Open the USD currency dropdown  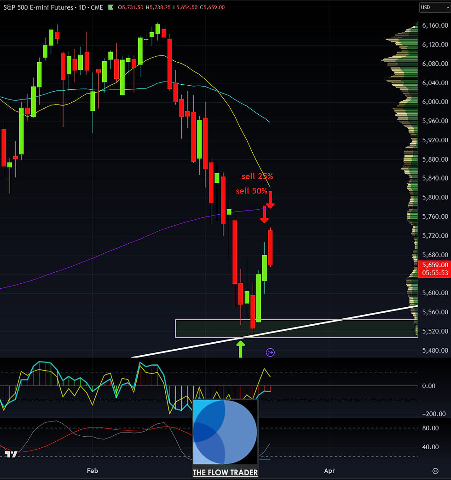(x=434, y=7)
